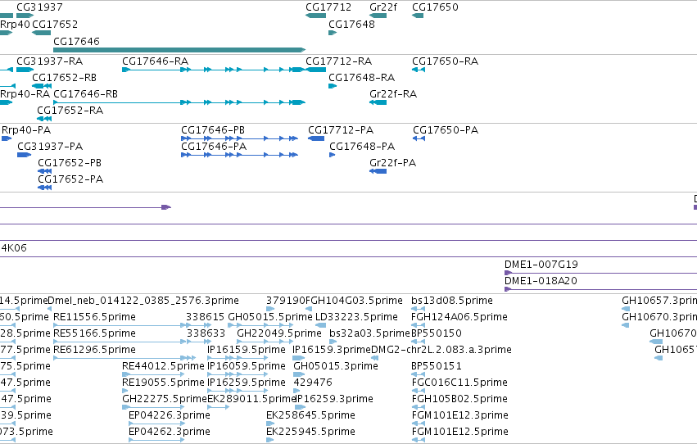
Task: Select EST IP16159.5prime
Action: (x=236, y=358)
